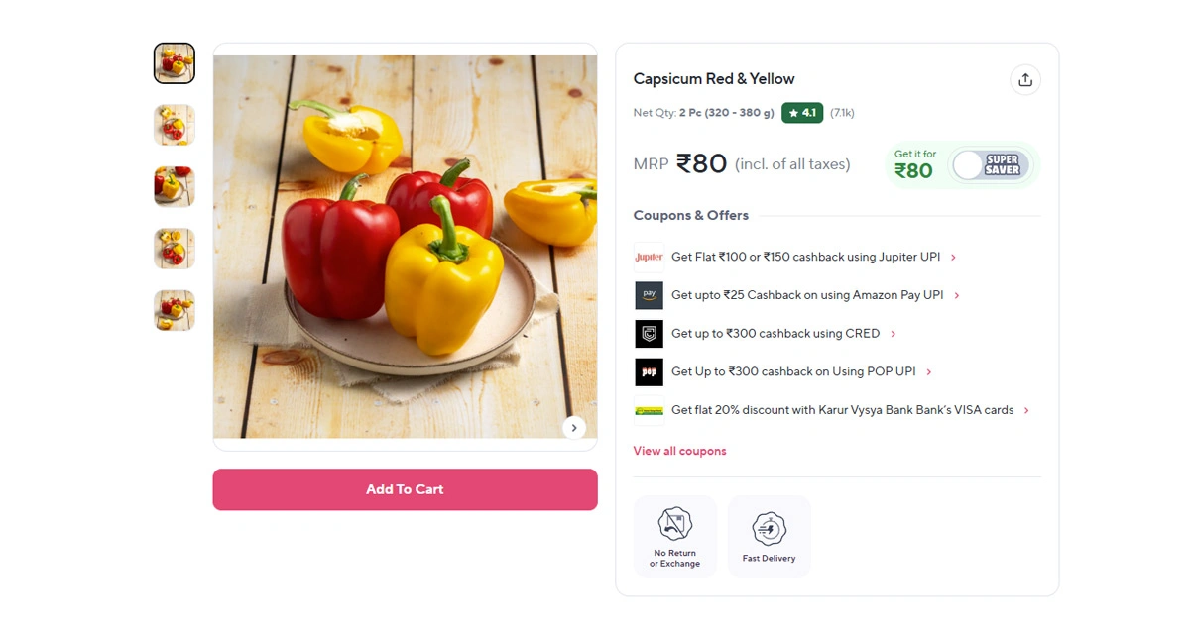Open the View all coupons link
1192x628 pixels.
679,451
